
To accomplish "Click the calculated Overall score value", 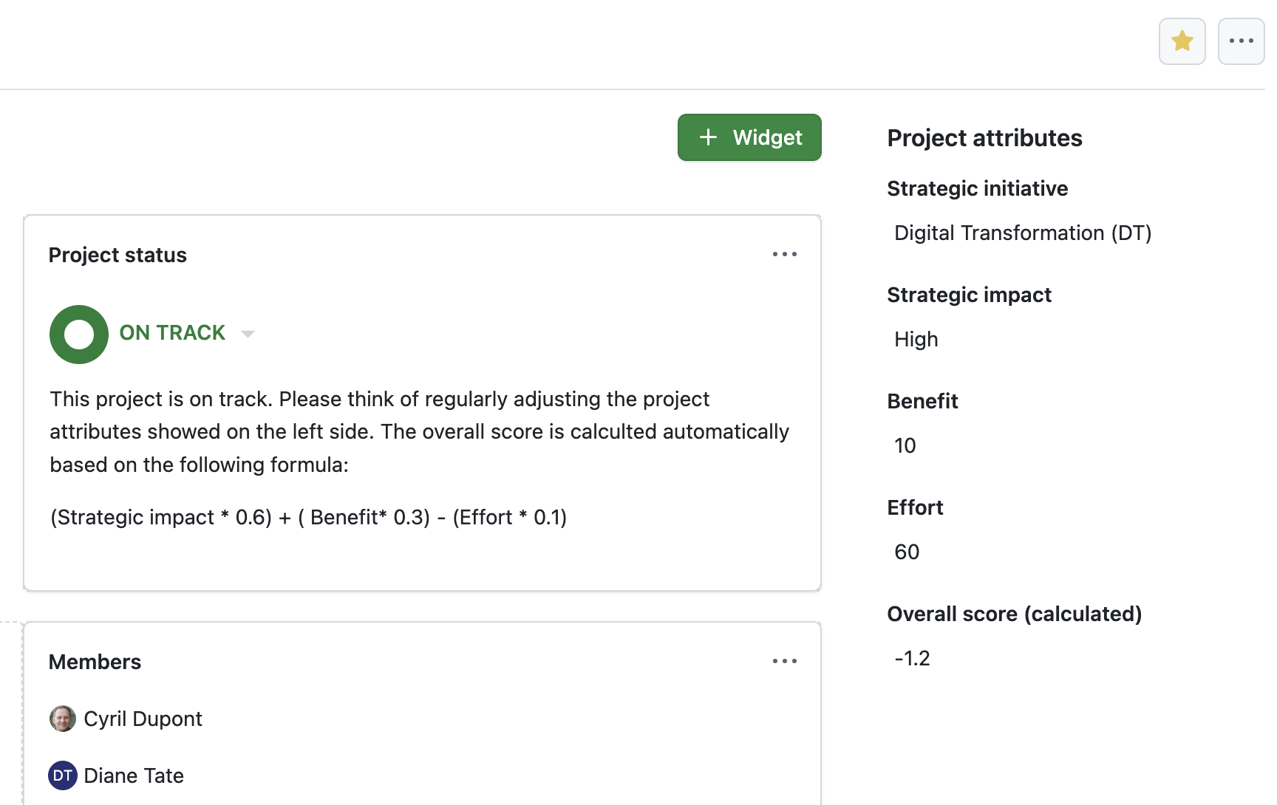I will (x=913, y=658).
